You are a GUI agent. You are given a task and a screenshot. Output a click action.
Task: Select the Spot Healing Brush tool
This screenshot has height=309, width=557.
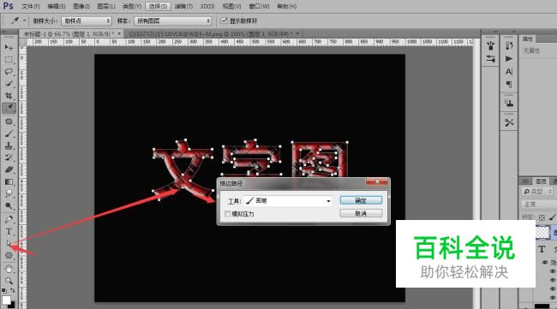[x=9, y=122]
